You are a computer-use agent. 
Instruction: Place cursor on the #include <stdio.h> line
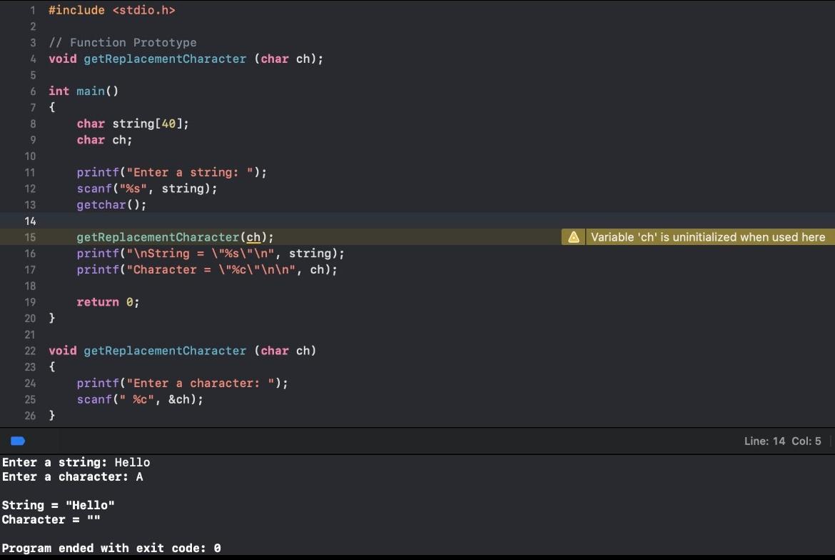(111, 10)
